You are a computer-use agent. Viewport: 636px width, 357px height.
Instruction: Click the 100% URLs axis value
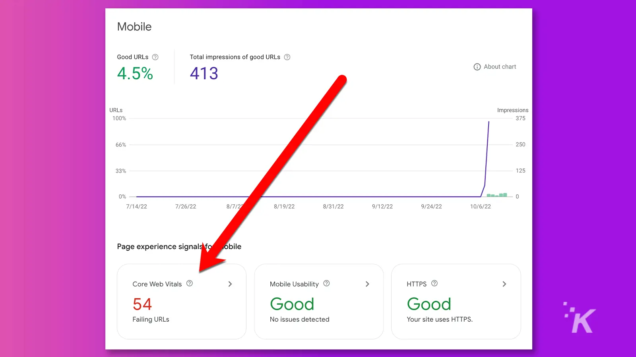pos(119,118)
